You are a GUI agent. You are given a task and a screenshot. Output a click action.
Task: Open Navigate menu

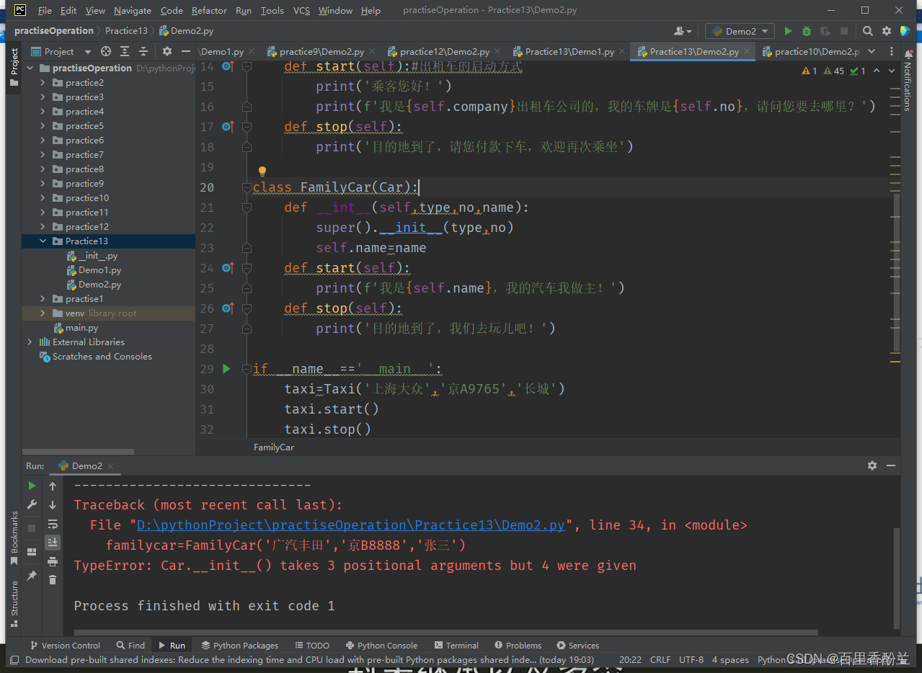tap(133, 10)
